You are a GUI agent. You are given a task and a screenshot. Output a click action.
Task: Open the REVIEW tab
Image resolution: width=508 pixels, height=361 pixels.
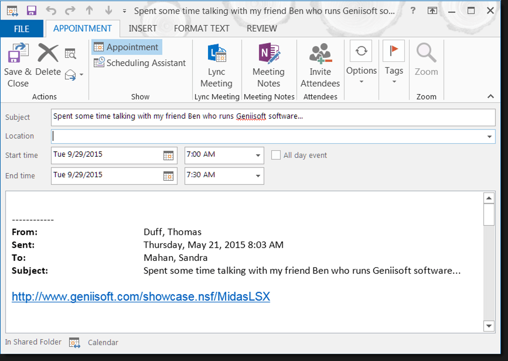point(262,29)
